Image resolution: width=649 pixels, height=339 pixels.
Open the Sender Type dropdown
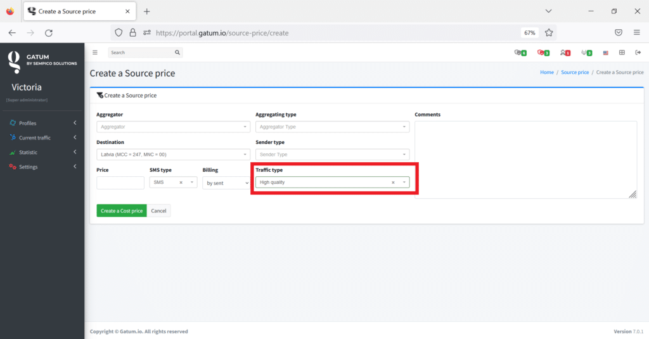click(x=332, y=155)
